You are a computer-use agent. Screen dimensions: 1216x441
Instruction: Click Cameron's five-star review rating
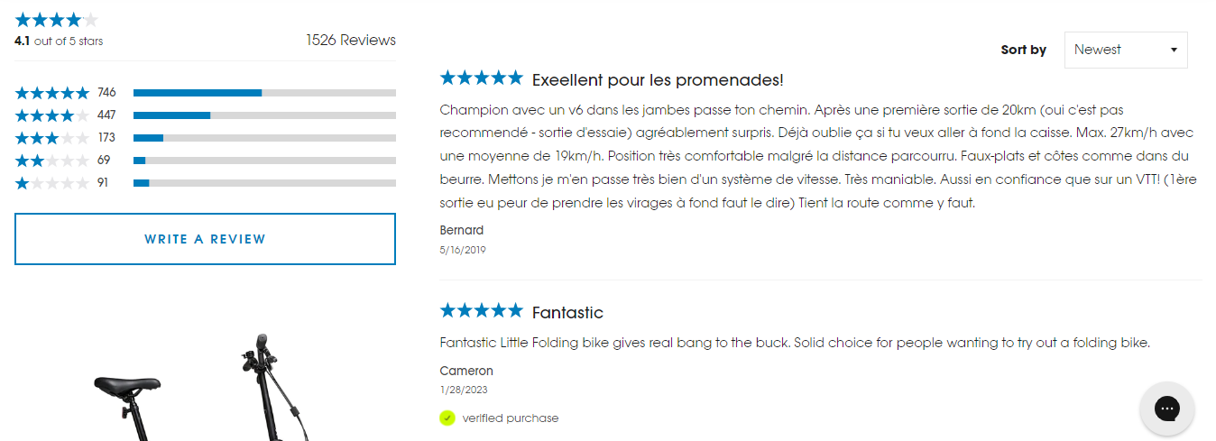[481, 311]
